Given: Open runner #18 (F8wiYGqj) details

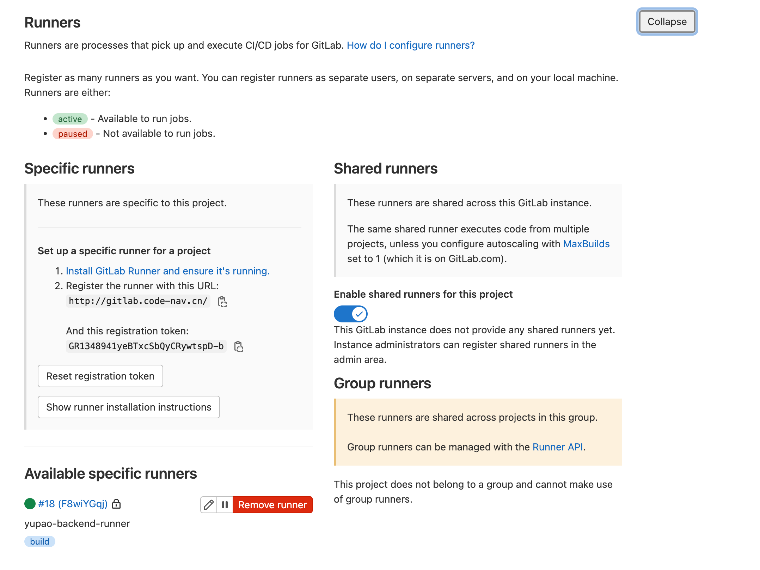Looking at the screenshot, I should click(x=73, y=504).
